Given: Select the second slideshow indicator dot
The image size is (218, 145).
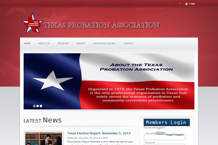Looking at the screenshot, I should [x=37, y=106].
